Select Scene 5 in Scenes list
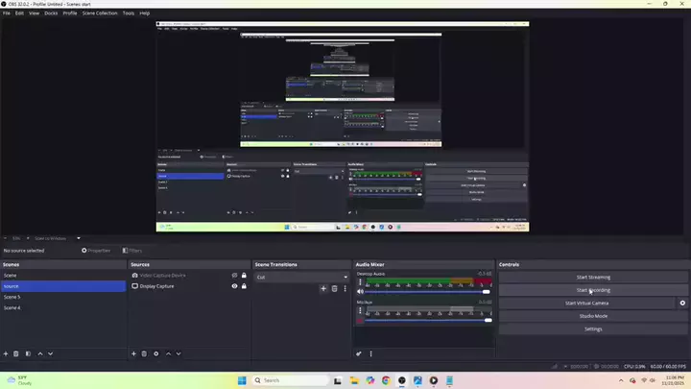Image resolution: width=691 pixels, height=389 pixels. (x=12, y=297)
